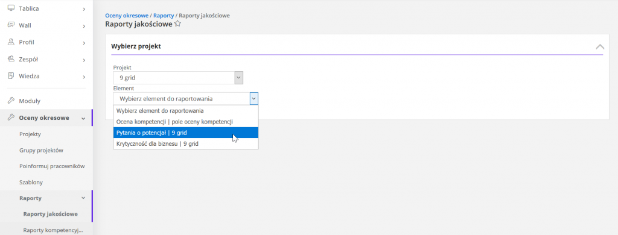Click the Wall chat icon
Screen dimensions: 618x235
click(x=11, y=25)
